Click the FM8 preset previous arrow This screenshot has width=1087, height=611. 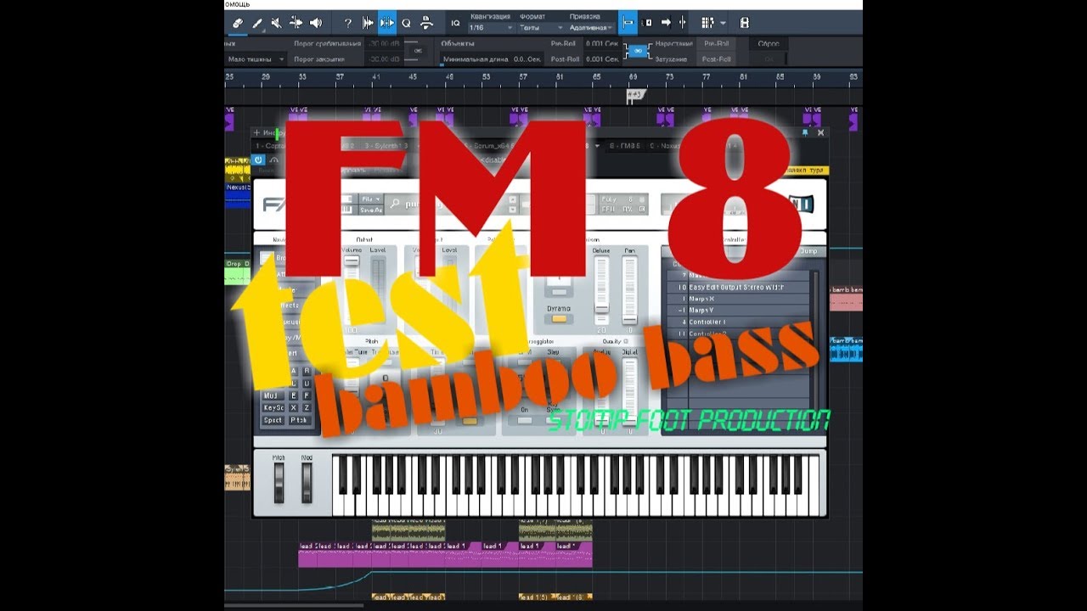point(512,199)
